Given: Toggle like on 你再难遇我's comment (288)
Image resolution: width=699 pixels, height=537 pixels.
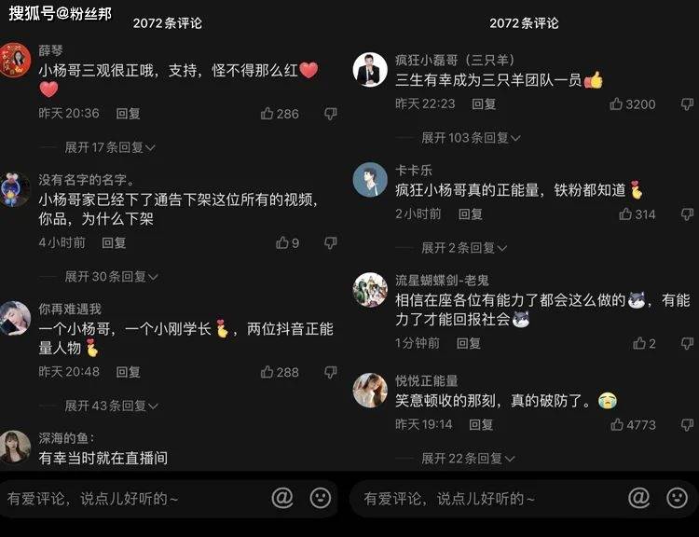Looking at the screenshot, I should coord(267,372).
